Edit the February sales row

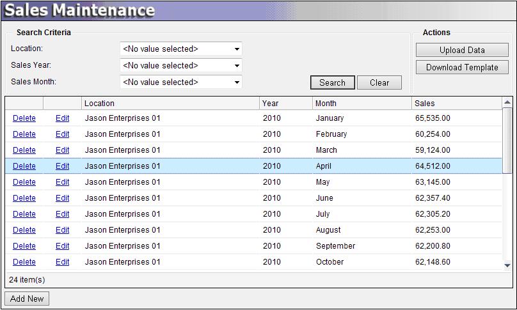pyautogui.click(x=62, y=134)
